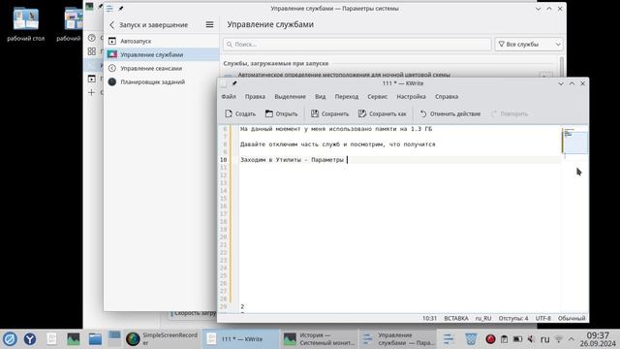
Task: Open the Вид menu in KWrite
Action: 321,97
